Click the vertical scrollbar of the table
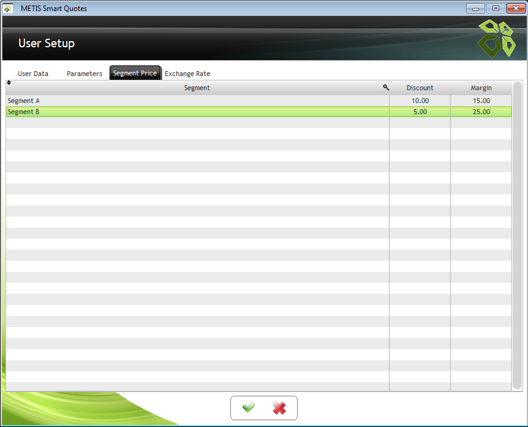This screenshot has height=427, width=528. click(x=517, y=236)
